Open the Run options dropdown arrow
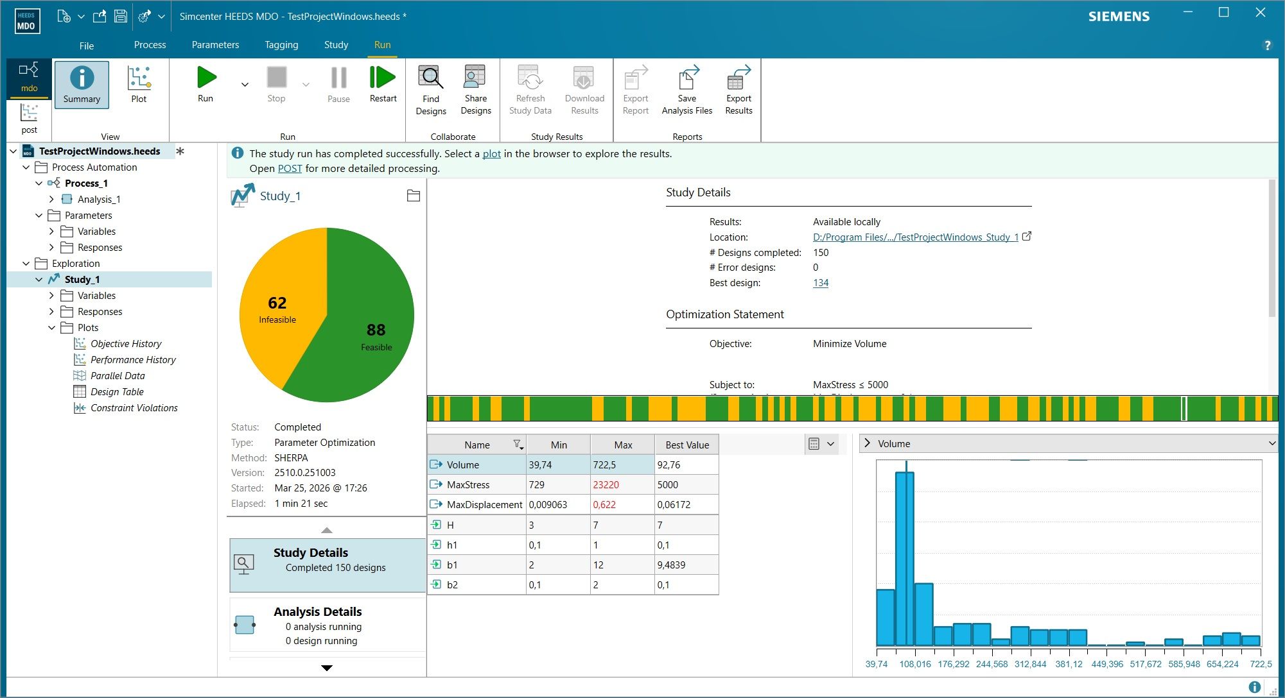 [x=245, y=85]
